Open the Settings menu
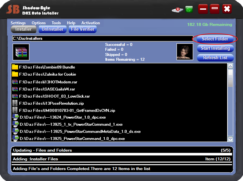This screenshot has height=181, width=243. 18,23
